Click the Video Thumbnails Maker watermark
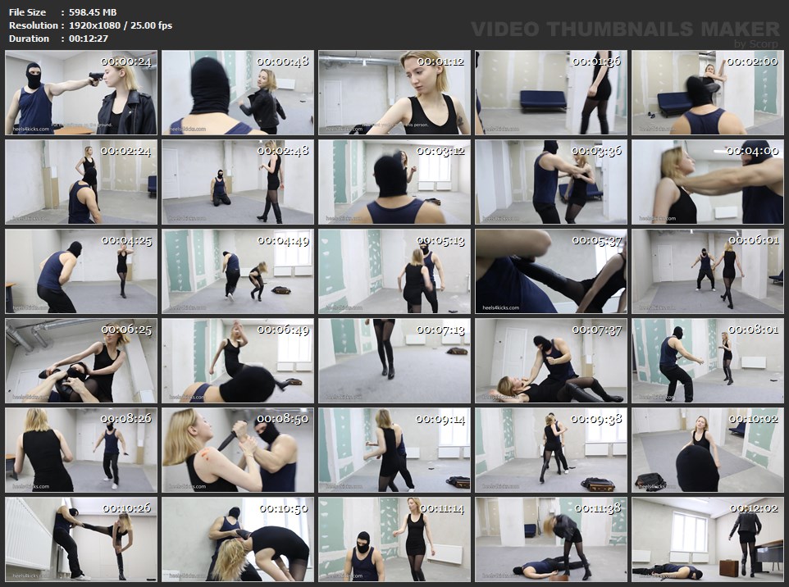789x587 pixels. (x=625, y=30)
